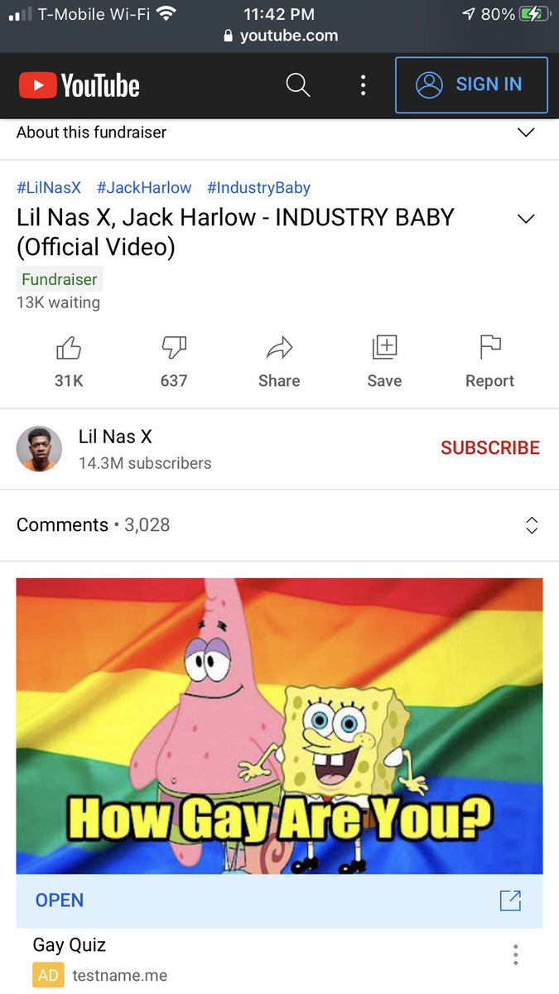Image resolution: width=559 pixels, height=994 pixels.
Task: Share the INDUSTRY BABY video
Action: 279,361
